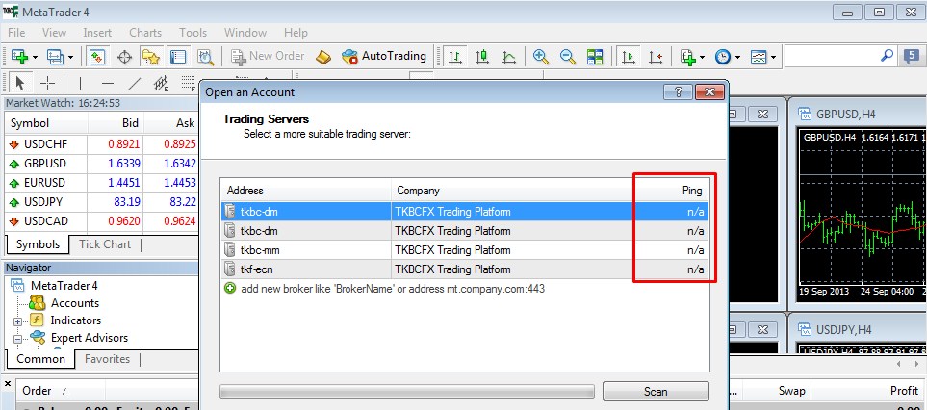The width and height of the screenshot is (927, 410).
Task: Select the tkbc-mm server row
Action: pyautogui.click(x=465, y=250)
